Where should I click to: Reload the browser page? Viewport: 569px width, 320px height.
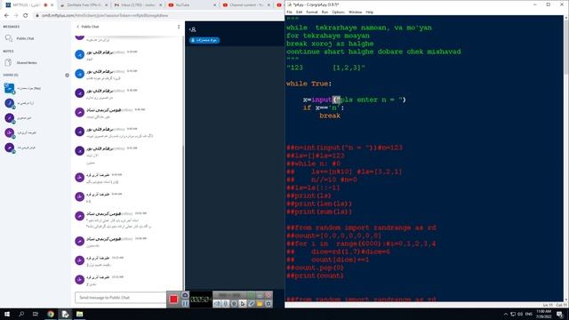tap(25, 15)
